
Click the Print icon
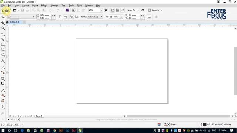tap(27, 10)
